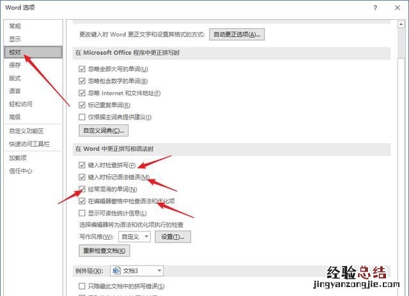Click the 在 Word 中更正拼写和语法时 heading

(114, 149)
